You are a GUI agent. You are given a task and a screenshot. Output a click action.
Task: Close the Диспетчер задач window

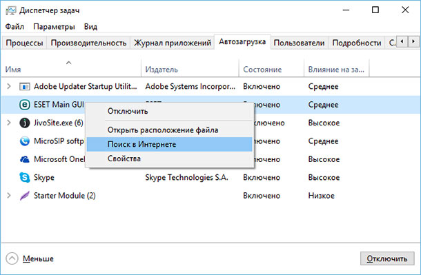(405, 10)
